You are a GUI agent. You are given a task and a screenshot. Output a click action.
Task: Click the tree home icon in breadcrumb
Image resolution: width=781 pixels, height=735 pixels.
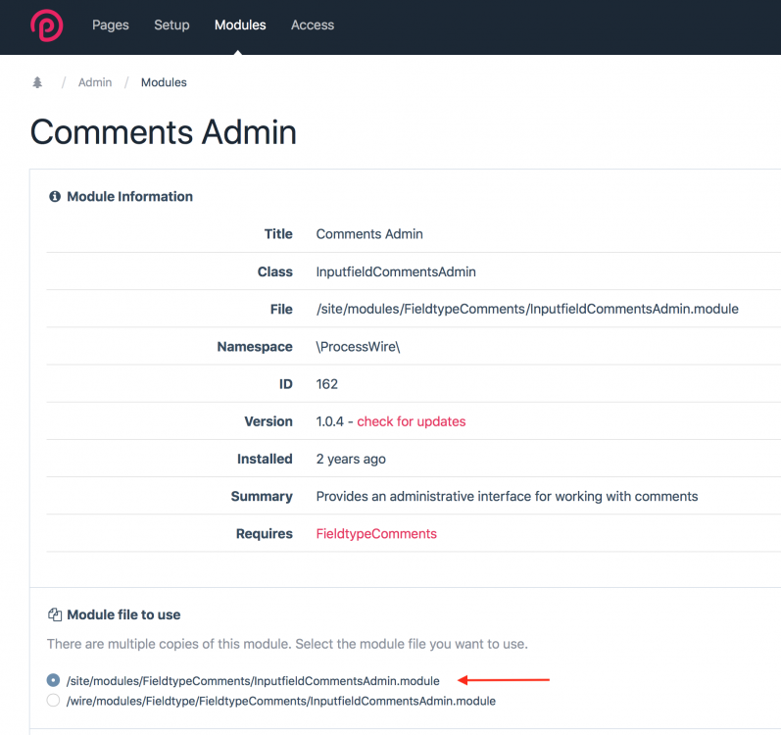pos(37,82)
